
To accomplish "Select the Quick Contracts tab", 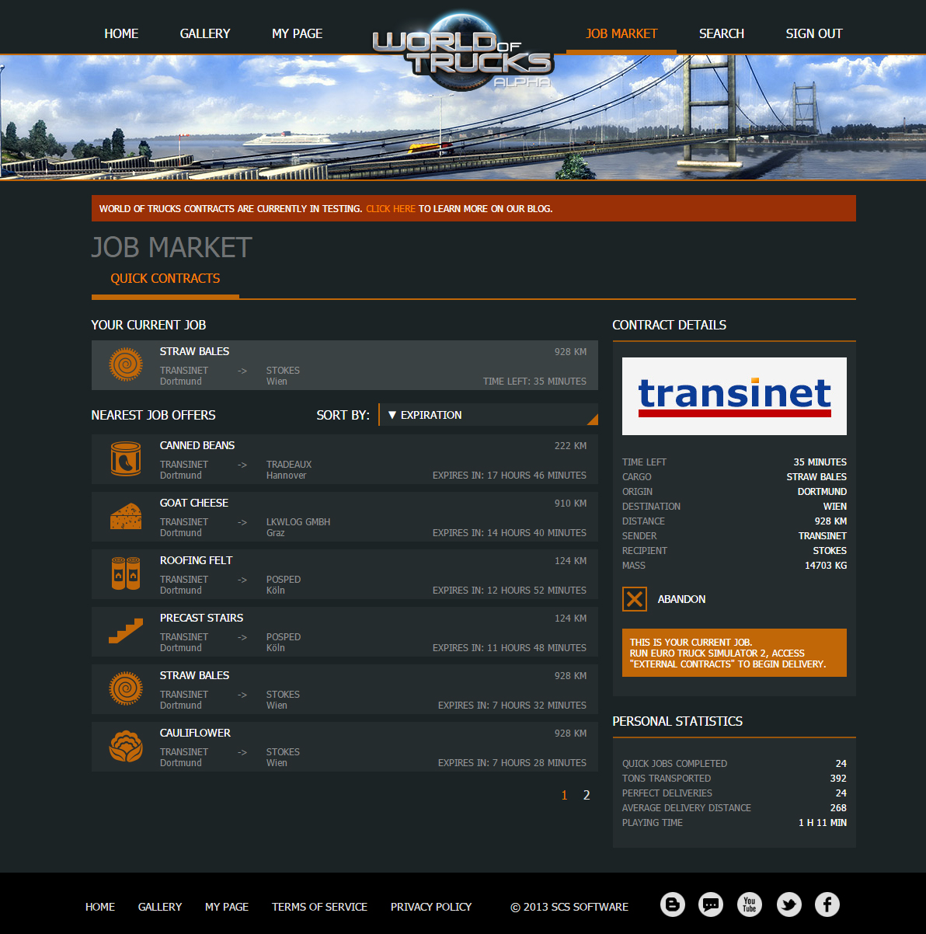I will [165, 278].
